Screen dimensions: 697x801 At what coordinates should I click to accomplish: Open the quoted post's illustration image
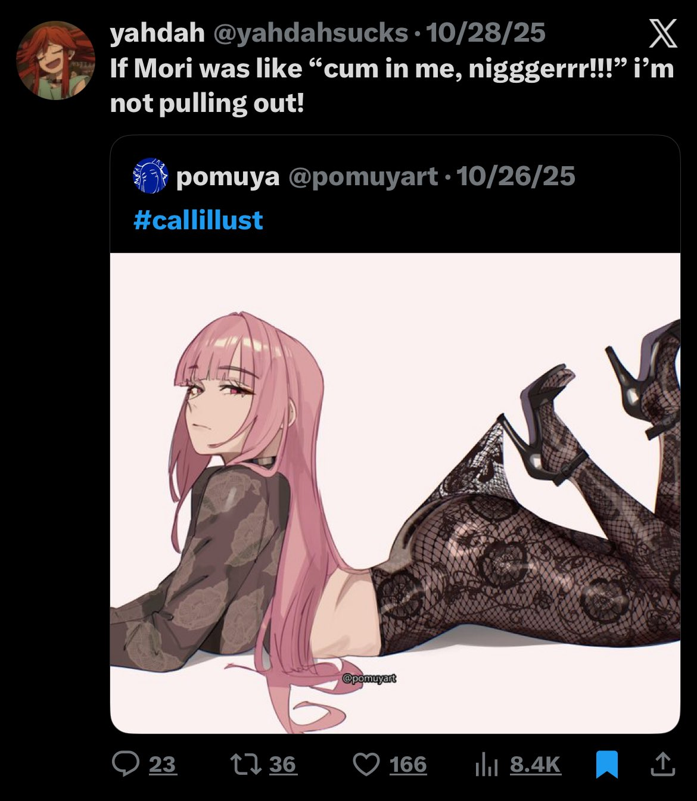click(395, 493)
